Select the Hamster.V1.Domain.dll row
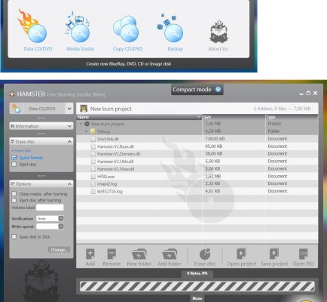 click(x=197, y=154)
